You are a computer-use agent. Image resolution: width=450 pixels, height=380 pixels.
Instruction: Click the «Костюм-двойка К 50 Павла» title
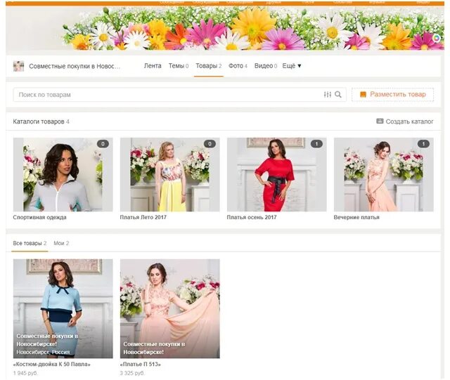click(51, 365)
